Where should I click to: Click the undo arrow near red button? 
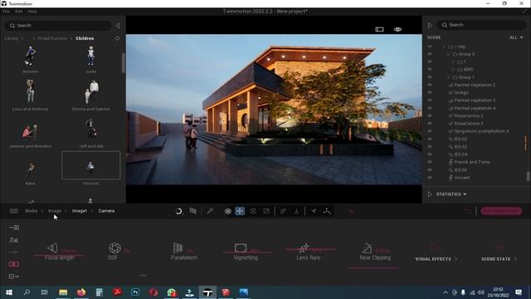pos(468,211)
